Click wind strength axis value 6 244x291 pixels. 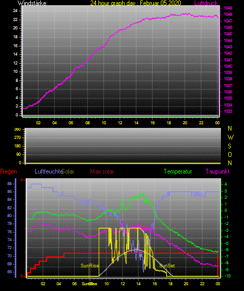[x=17, y=89]
